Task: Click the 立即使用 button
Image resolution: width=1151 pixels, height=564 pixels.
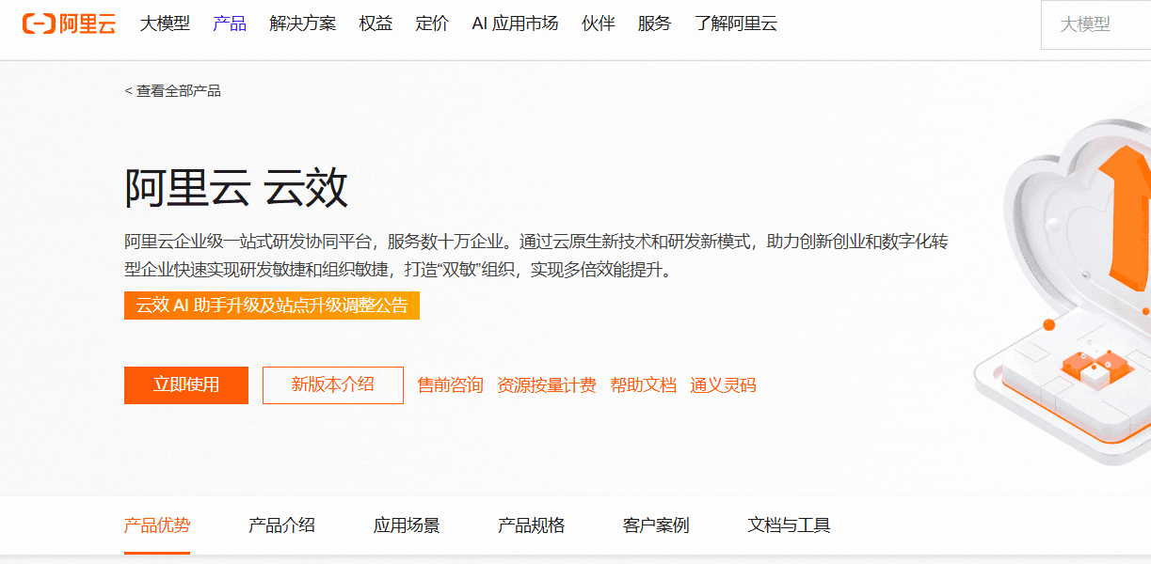Action: point(186,385)
